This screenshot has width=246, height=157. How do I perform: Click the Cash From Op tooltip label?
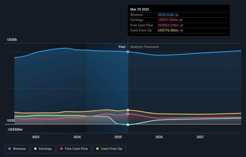[x=141, y=31]
